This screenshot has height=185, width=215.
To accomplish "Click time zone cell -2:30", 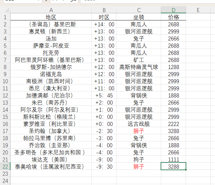I will 104,131.
